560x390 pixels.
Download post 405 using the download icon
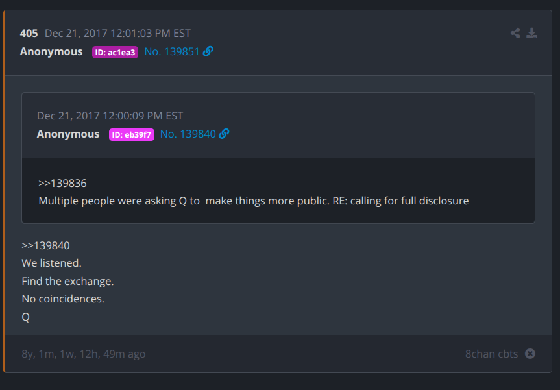(531, 33)
